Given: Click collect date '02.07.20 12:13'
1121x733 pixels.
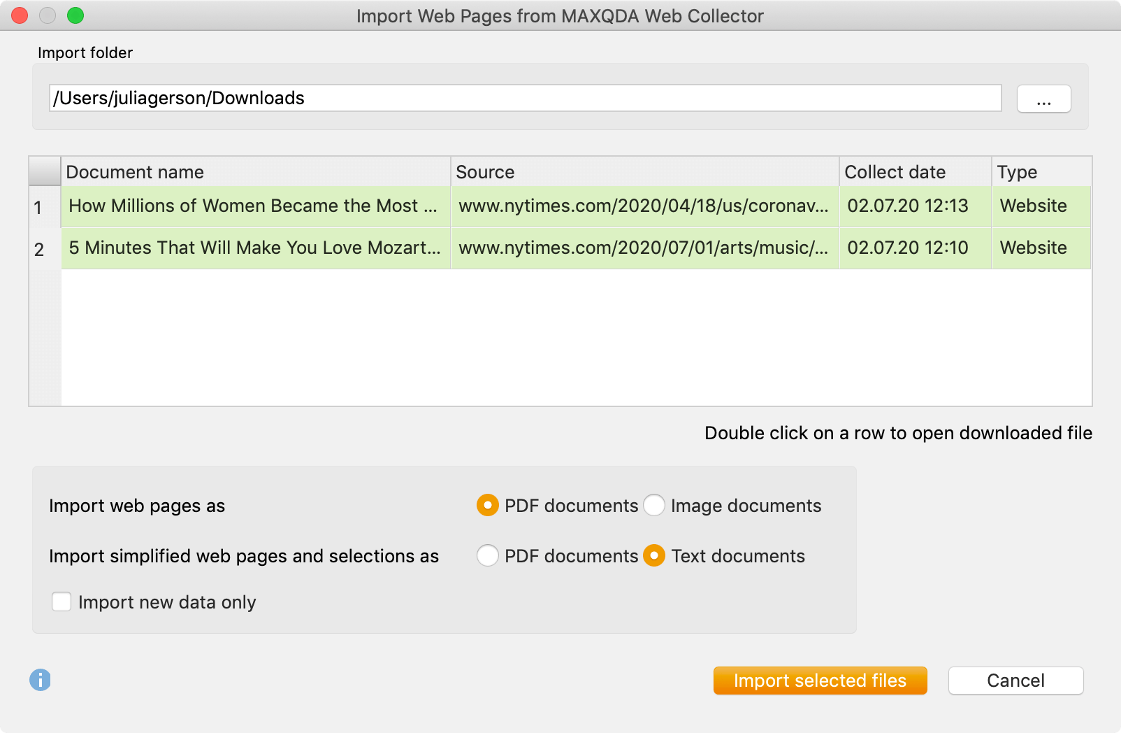Looking at the screenshot, I should (916, 206).
